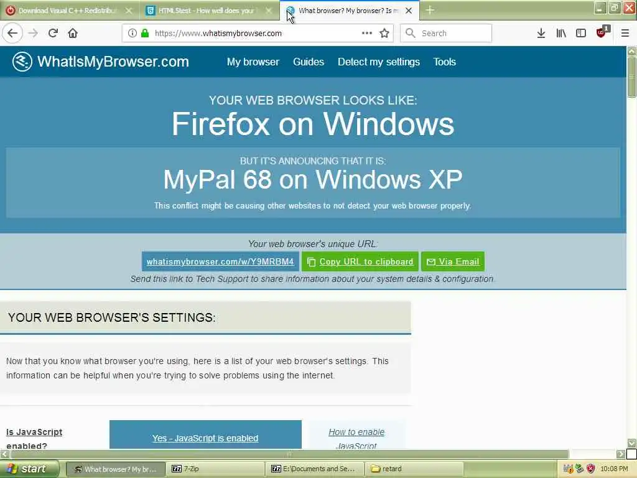Click the WhatIsMyBrowser.com site title
This screenshot has height=478, width=637.
[x=113, y=62]
